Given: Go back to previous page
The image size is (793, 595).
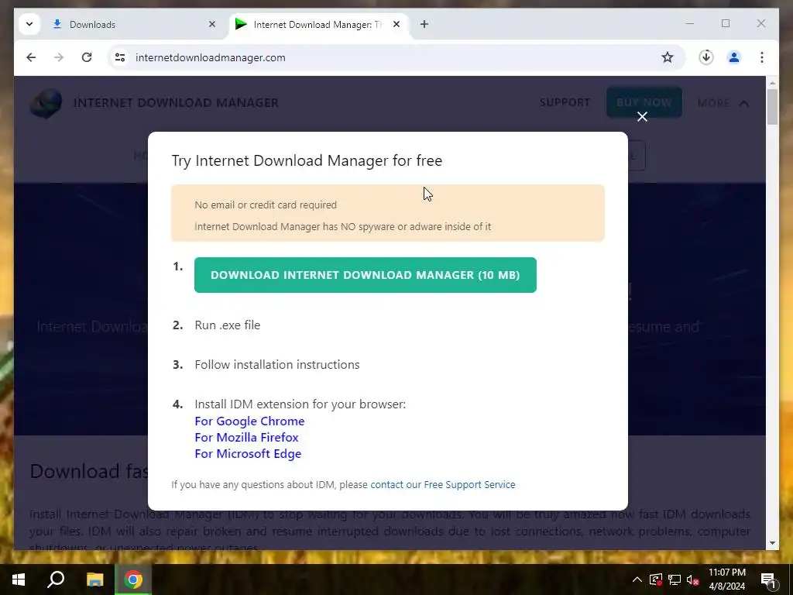Looking at the screenshot, I should [x=31, y=57].
